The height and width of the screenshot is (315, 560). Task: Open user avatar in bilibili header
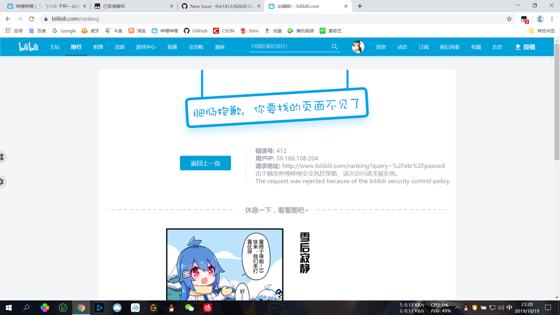[x=358, y=47]
